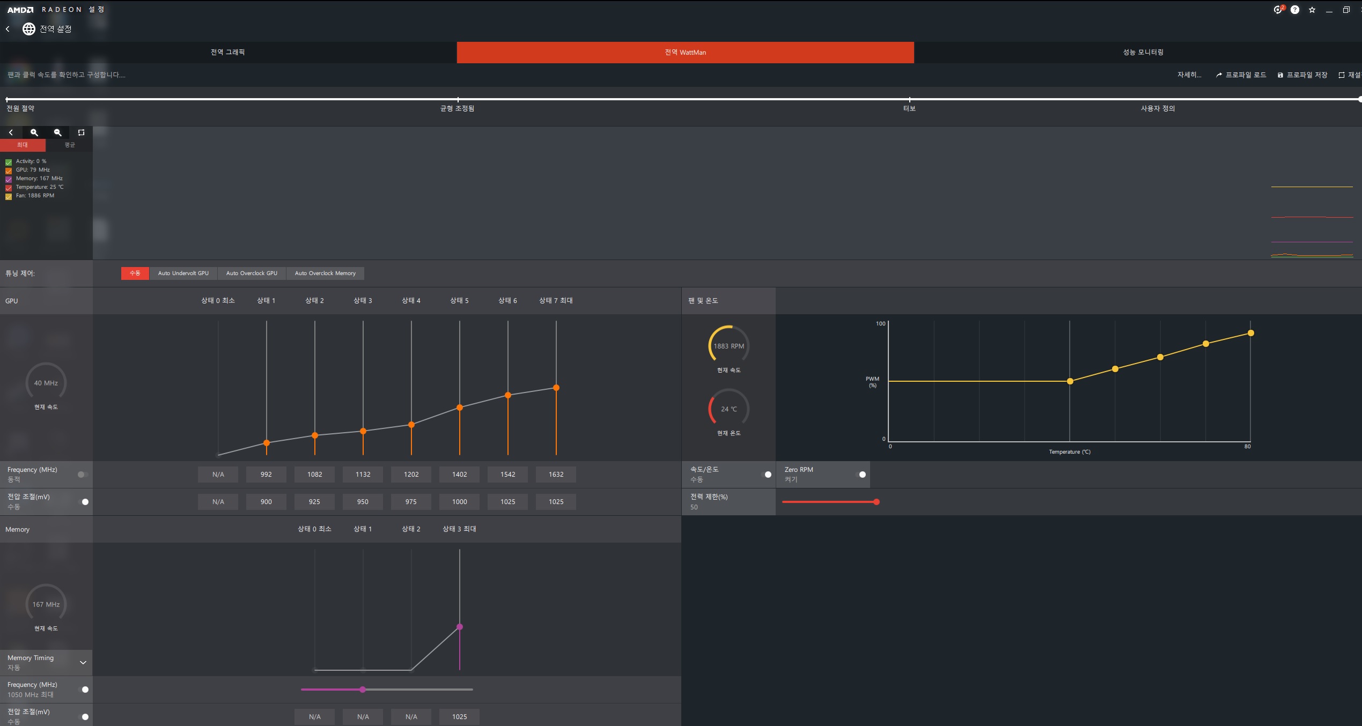Image resolution: width=1362 pixels, height=726 pixels.
Task: Zoom in on the monitoring graph
Action: [34, 132]
